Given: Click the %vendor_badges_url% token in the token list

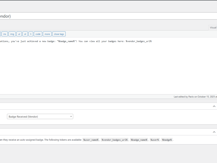Looking at the screenshot, I should 114,140.
